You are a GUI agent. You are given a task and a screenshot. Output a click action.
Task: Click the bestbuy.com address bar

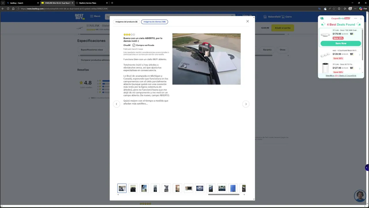[167, 9]
